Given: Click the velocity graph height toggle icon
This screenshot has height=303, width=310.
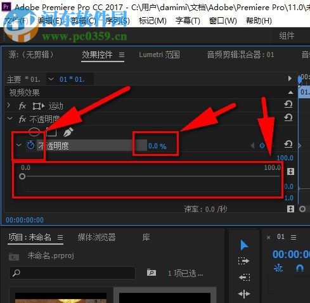Looking at the screenshot, I should (x=290, y=209).
